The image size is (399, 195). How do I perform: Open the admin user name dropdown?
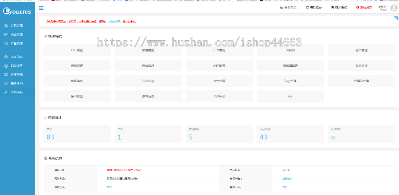point(383,6)
